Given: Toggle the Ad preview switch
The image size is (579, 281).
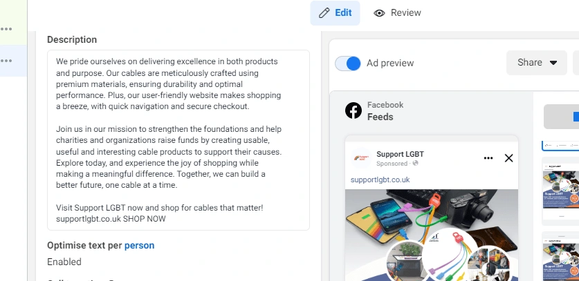Looking at the screenshot, I should point(348,64).
